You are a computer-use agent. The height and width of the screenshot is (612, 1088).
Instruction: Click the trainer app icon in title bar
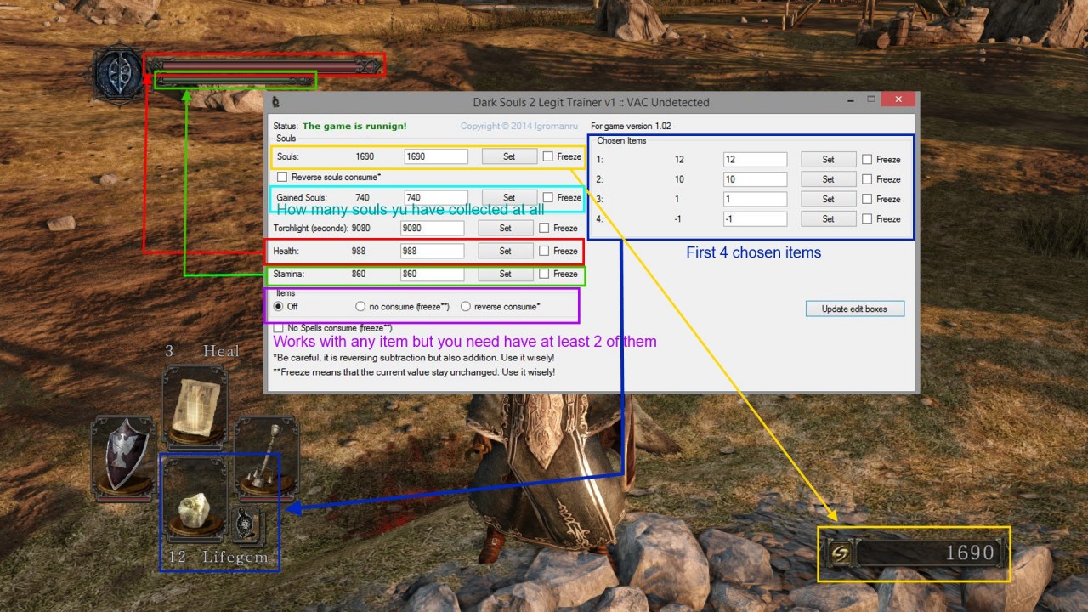276,103
